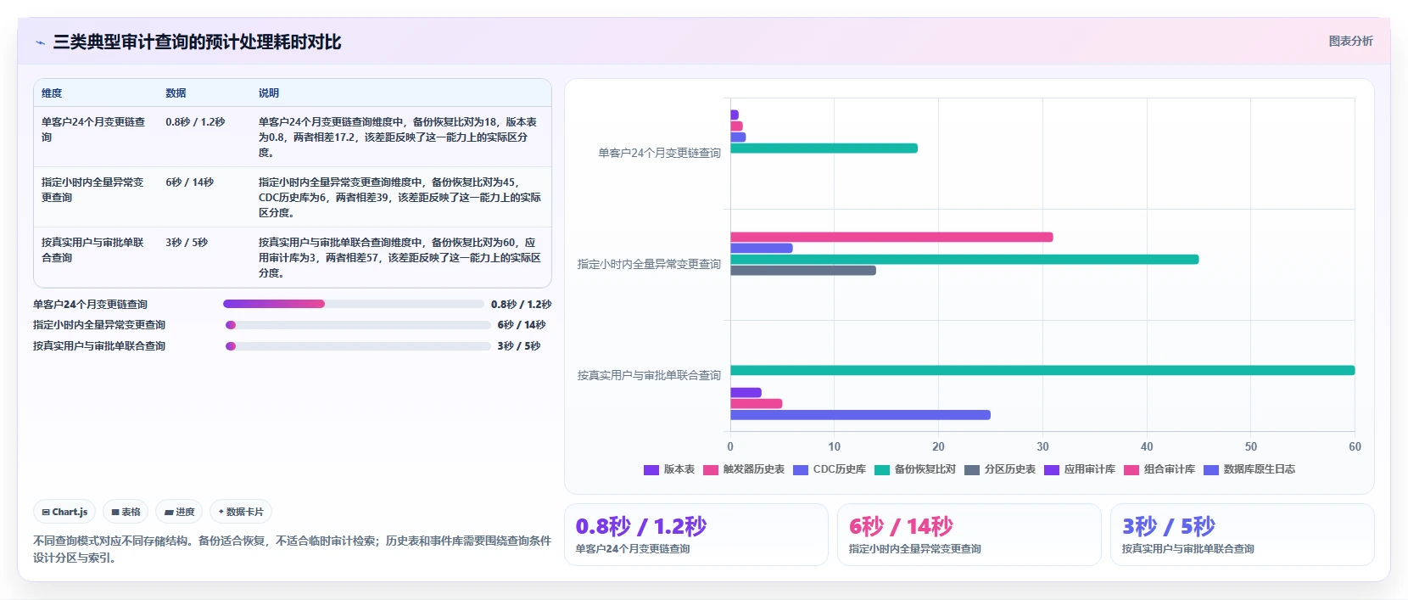Click the 说明 table column header
1408x600 pixels.
click(x=269, y=93)
